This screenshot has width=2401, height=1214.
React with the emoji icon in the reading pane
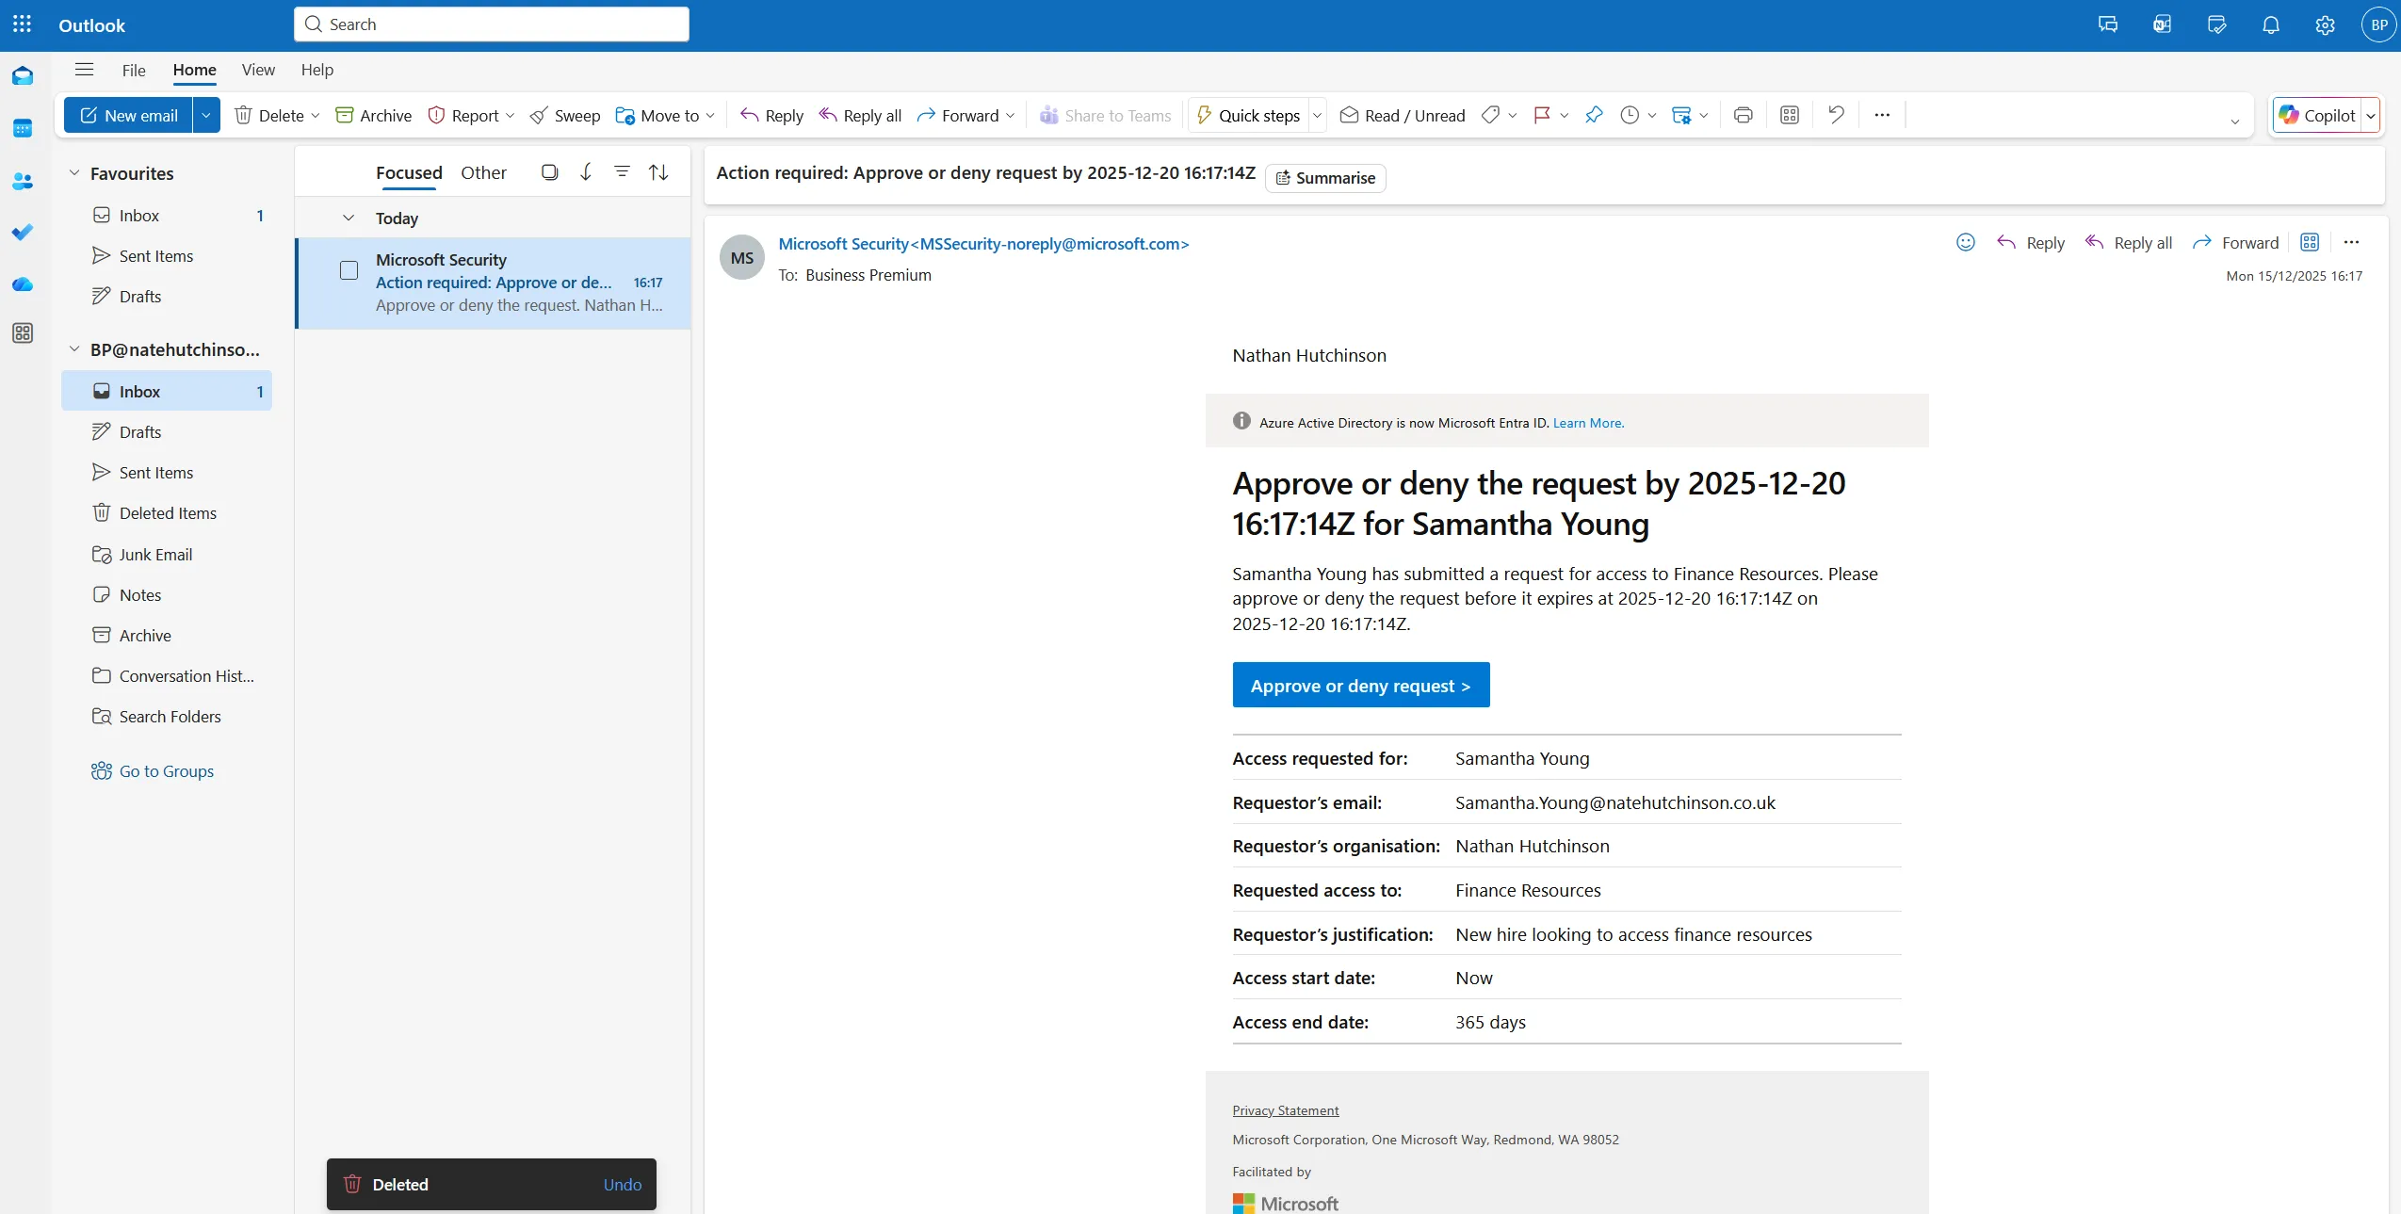pos(1966,243)
